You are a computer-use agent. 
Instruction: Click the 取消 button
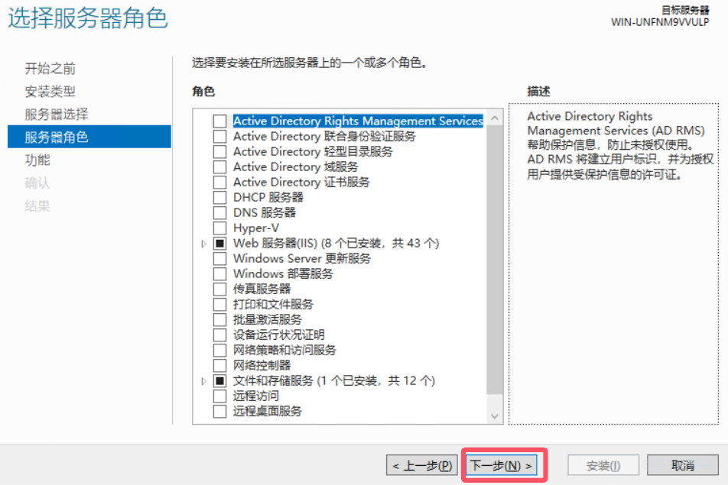(x=681, y=464)
